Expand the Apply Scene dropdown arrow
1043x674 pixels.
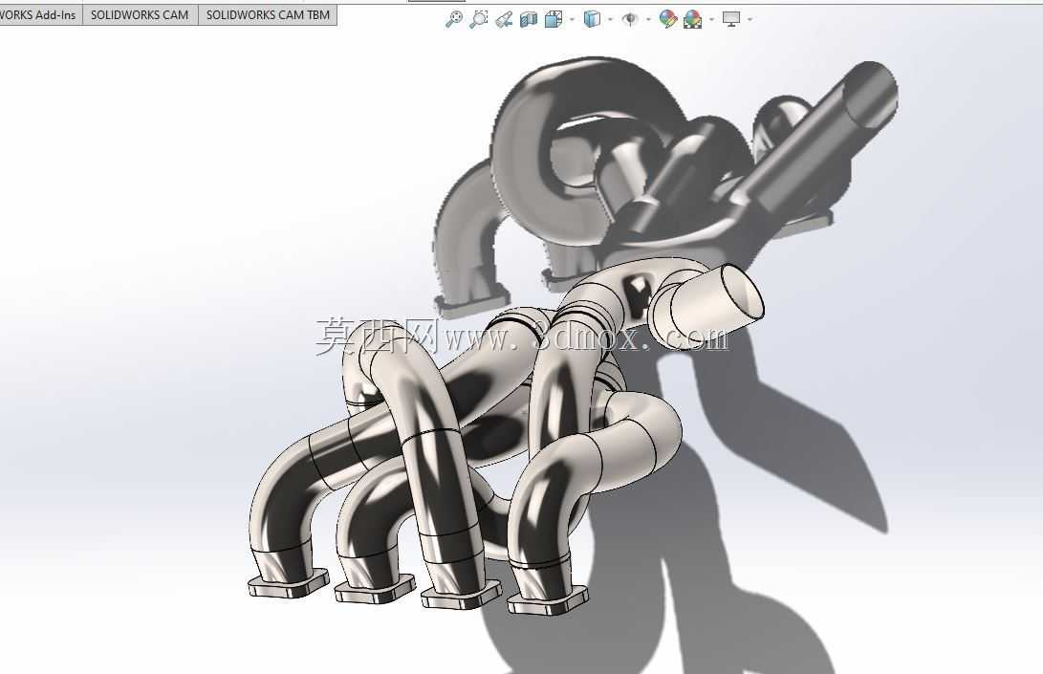point(711,19)
